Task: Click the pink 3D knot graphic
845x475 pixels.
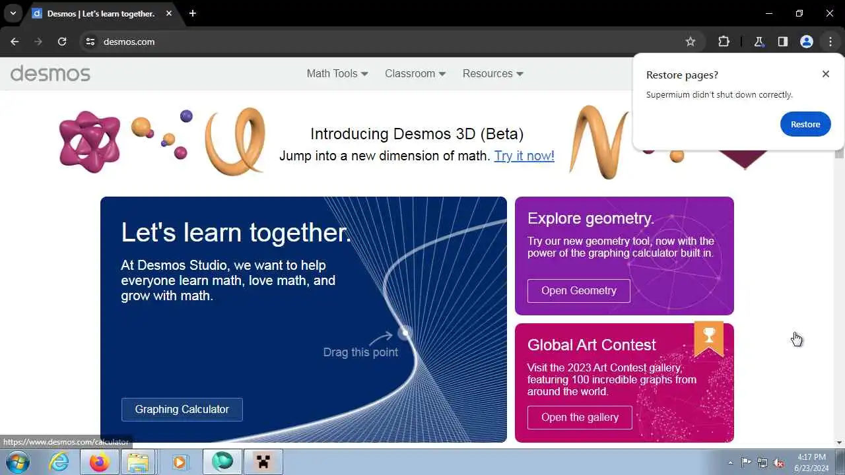Action: [x=90, y=142]
